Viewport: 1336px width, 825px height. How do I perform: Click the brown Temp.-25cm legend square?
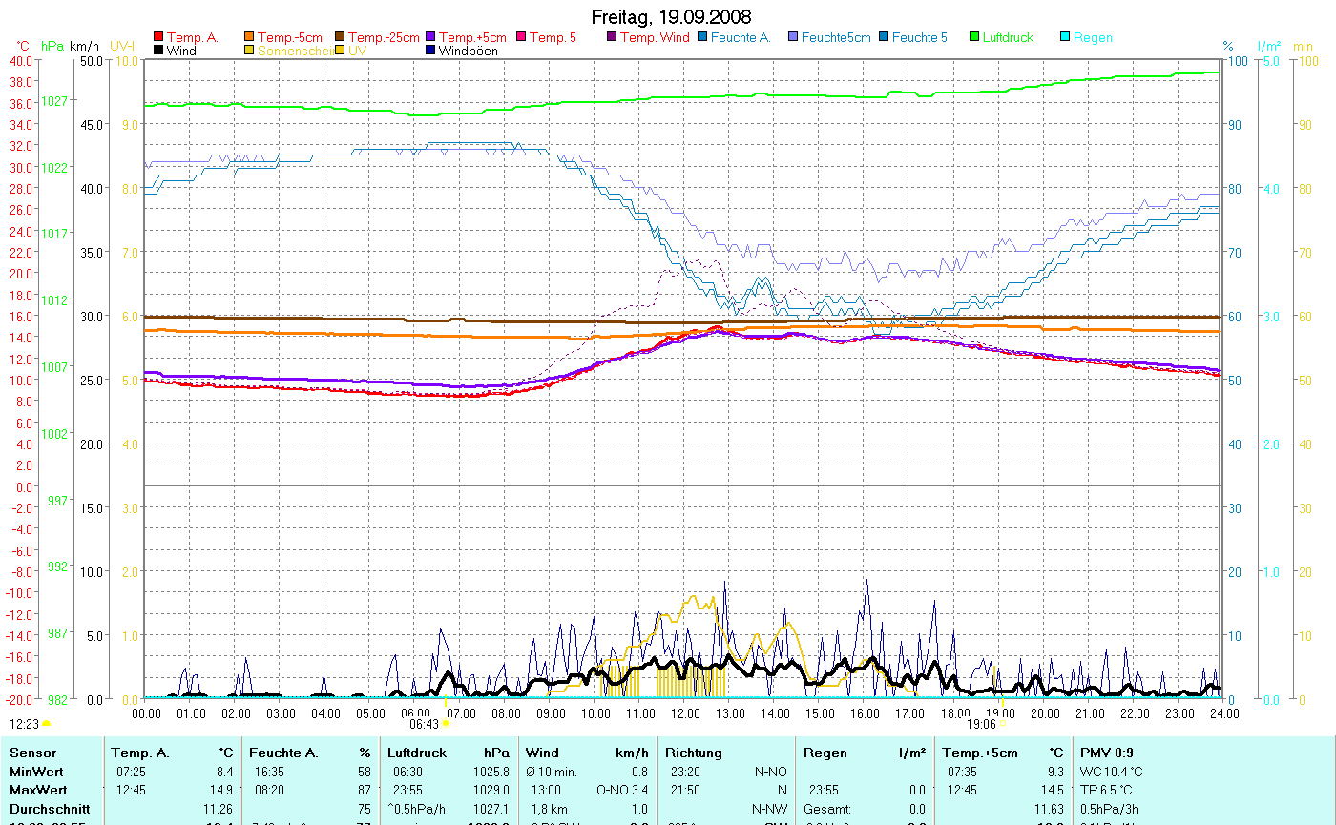pos(340,37)
